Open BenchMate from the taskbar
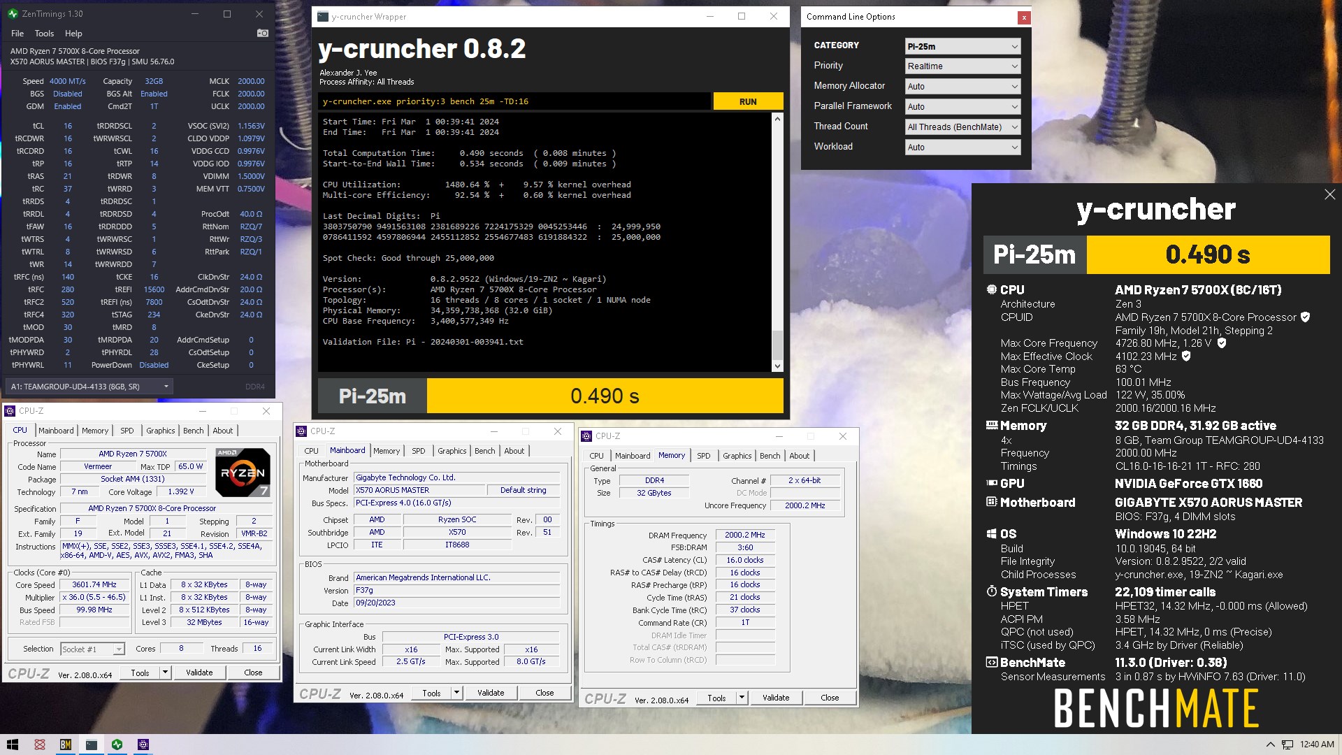Screen dimensions: 1342x755 tap(66, 745)
